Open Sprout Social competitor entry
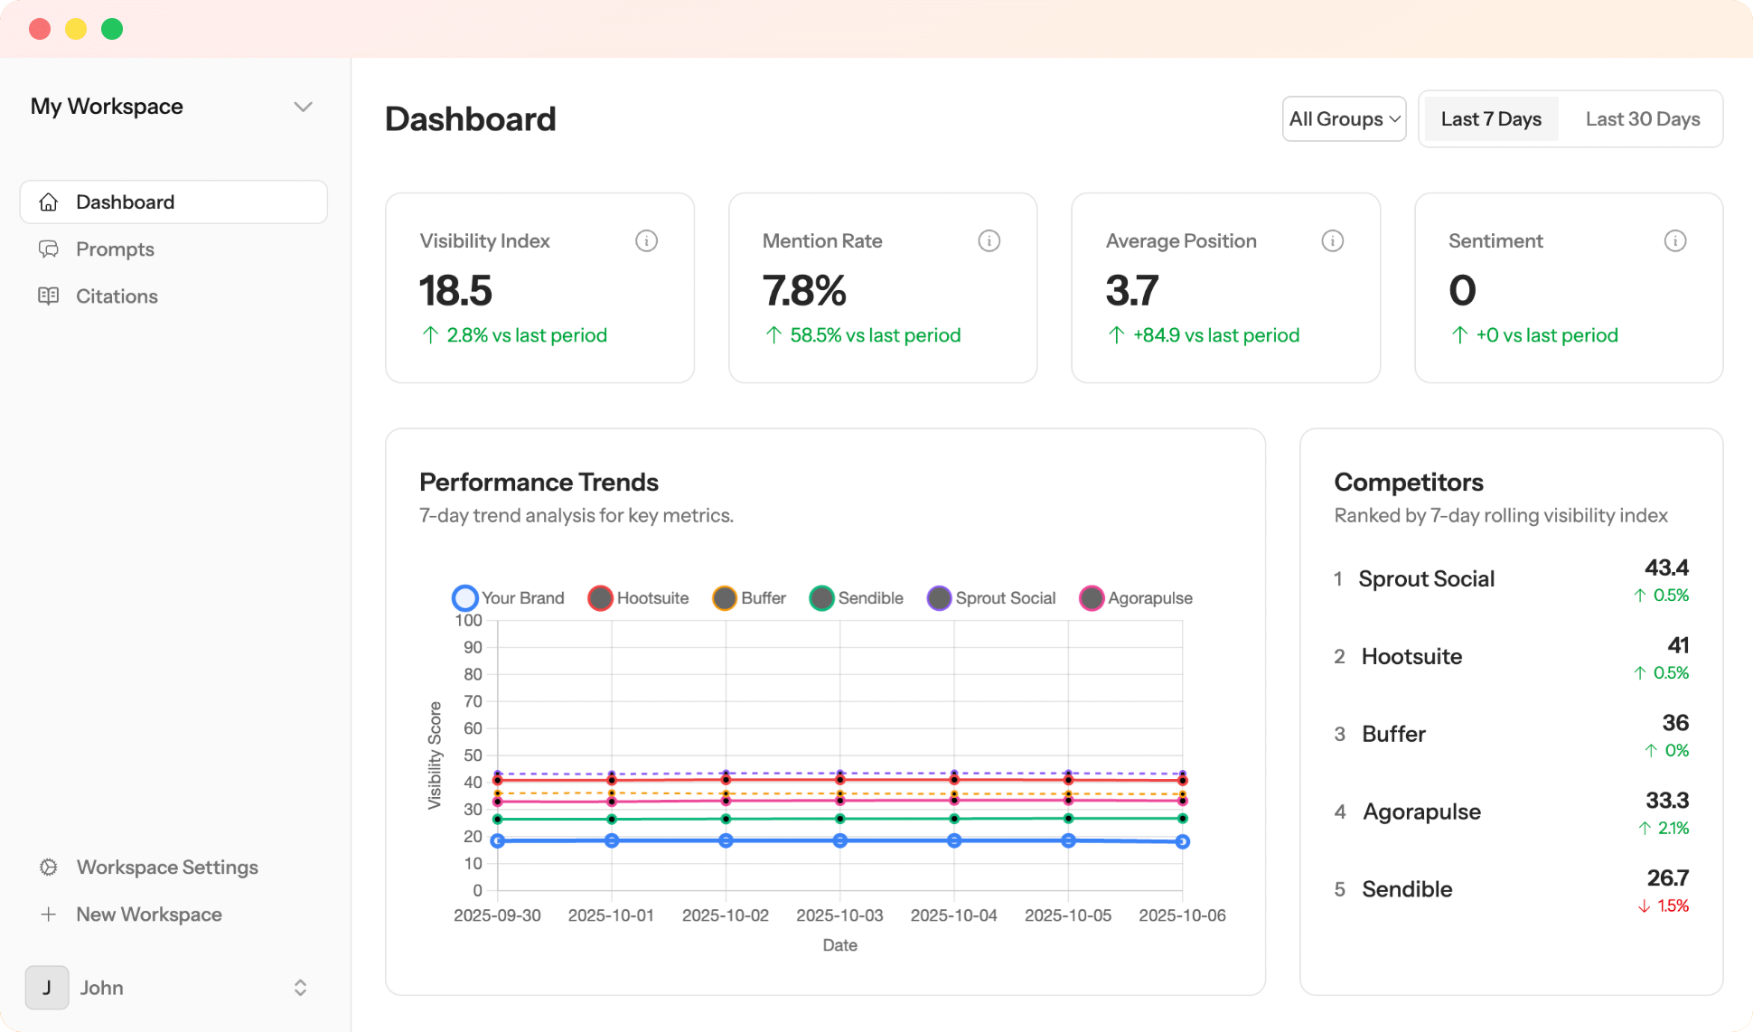 click(1426, 579)
